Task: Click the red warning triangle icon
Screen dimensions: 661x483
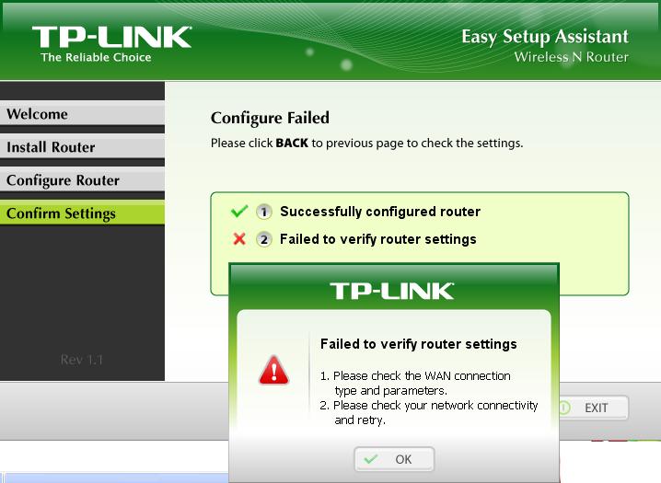Action: (x=274, y=371)
